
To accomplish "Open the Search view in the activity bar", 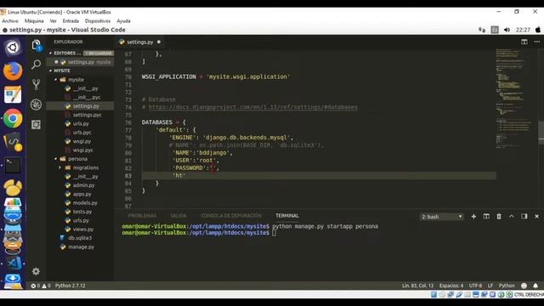I will 36,65.
